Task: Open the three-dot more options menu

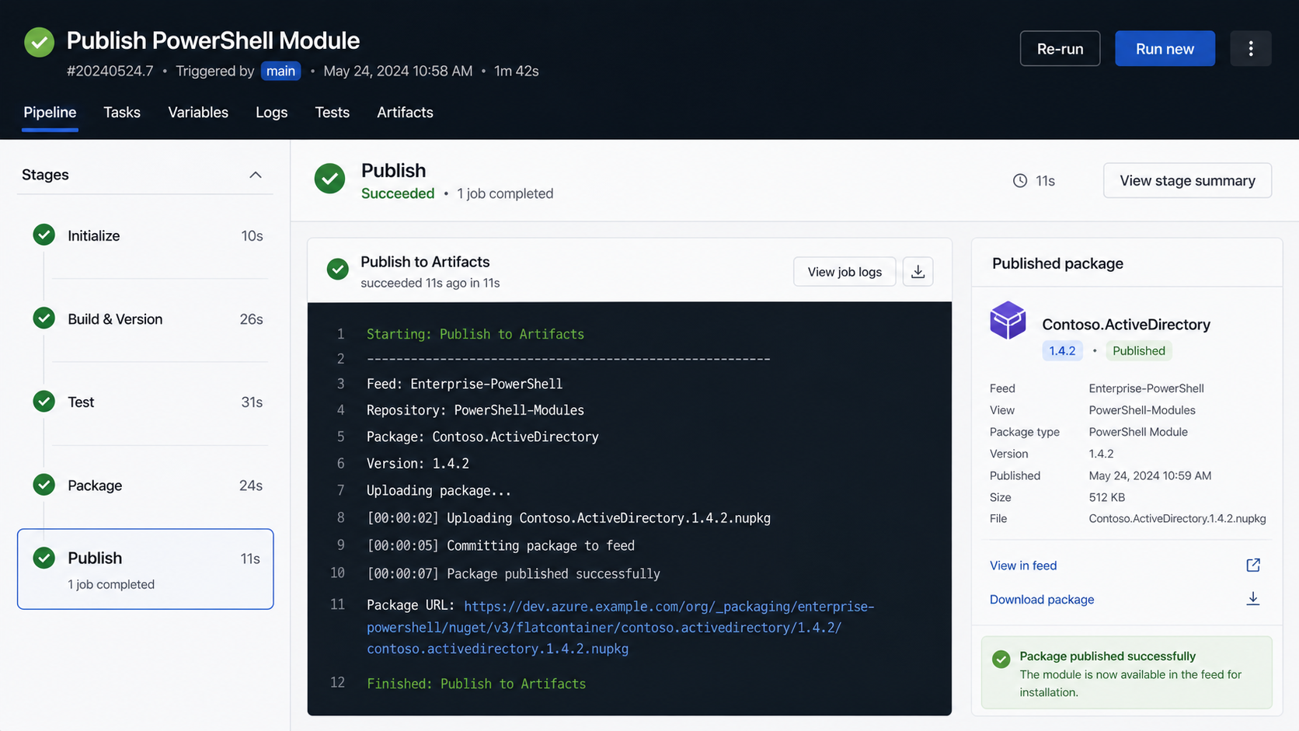Action: pos(1250,49)
